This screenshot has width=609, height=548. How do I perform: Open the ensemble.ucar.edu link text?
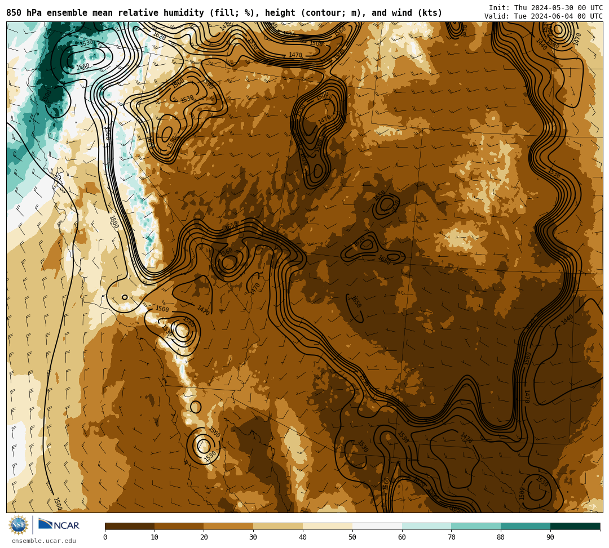click(x=44, y=541)
